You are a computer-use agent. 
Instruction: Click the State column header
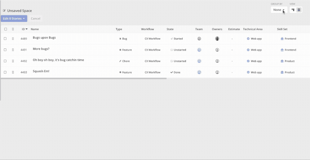pos(170,29)
